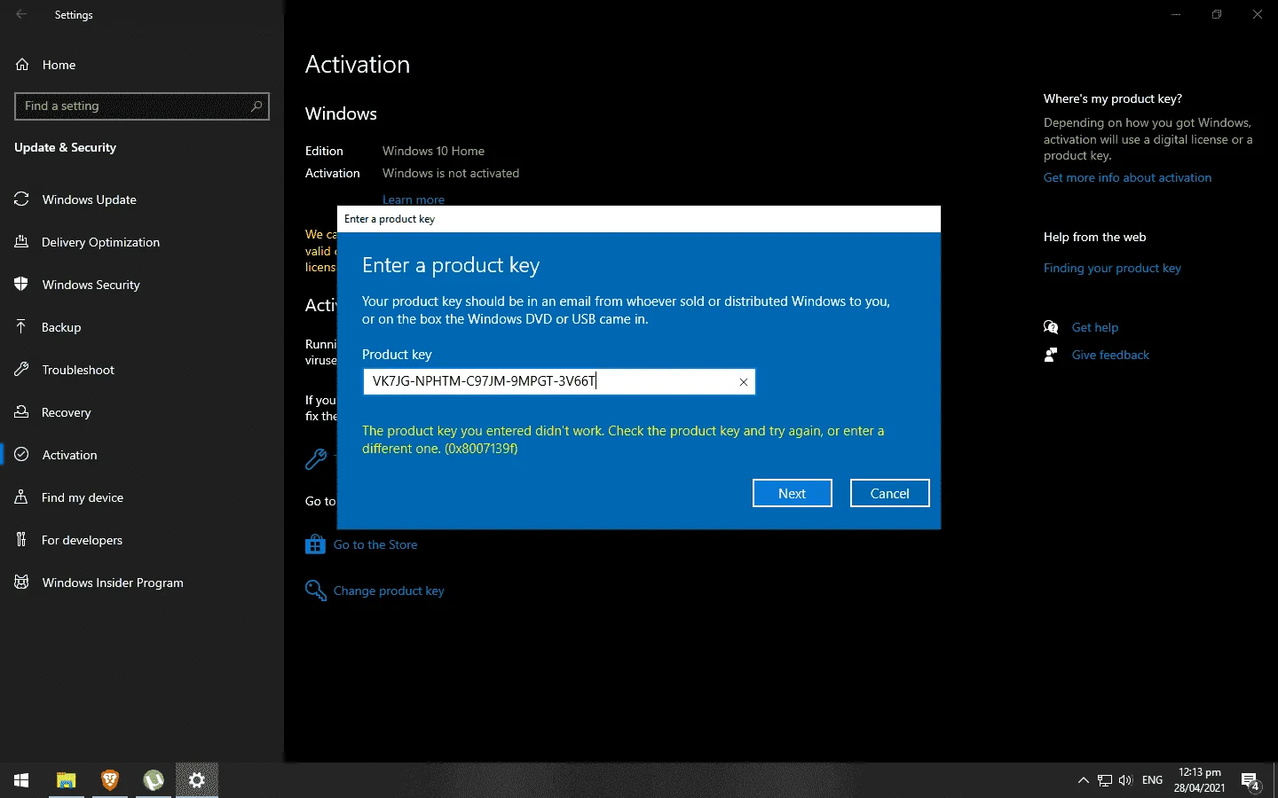This screenshot has height=798, width=1278.
Task: Restore down the Settings window
Action: pos(1217,14)
